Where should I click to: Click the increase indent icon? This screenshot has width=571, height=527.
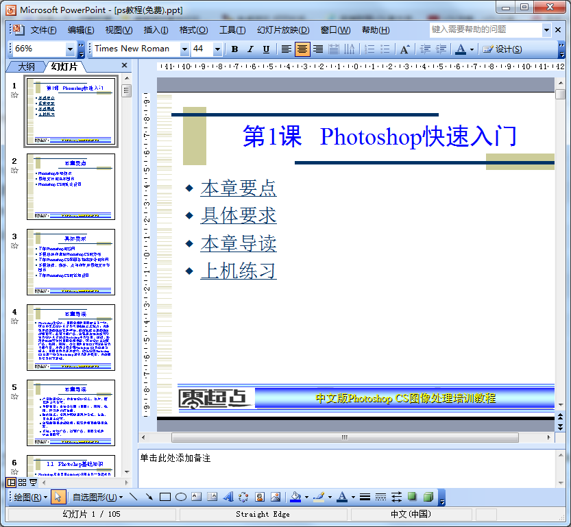click(x=441, y=49)
